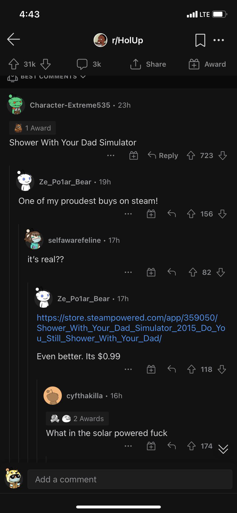The image size is (237, 513).
Task: Share the post
Action: click(x=148, y=64)
